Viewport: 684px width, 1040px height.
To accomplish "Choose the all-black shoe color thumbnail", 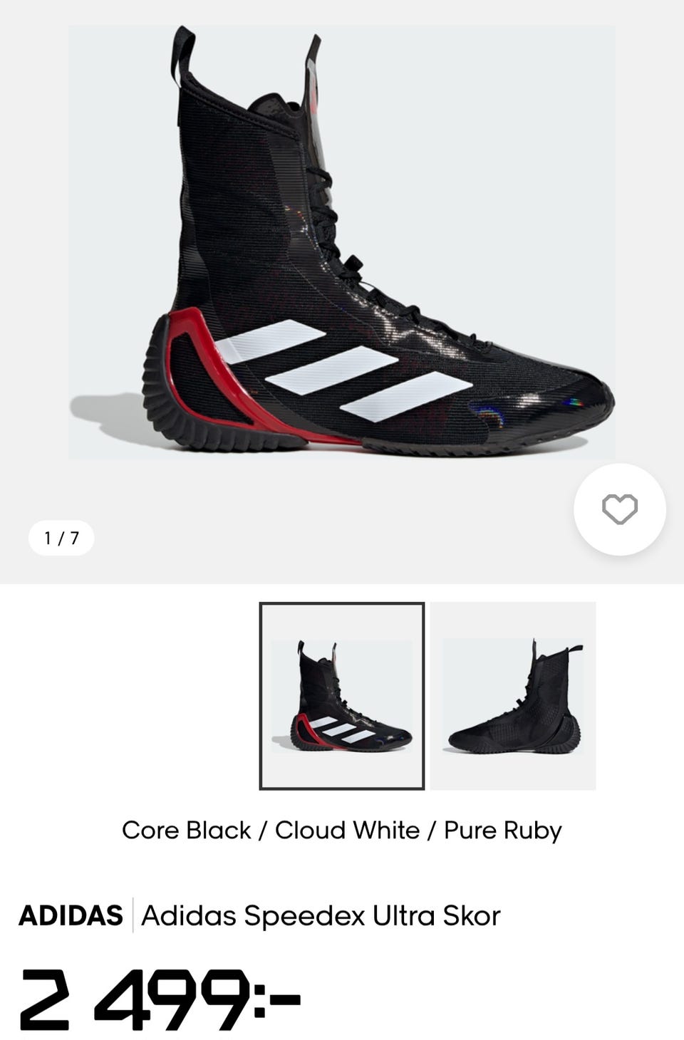I will (x=513, y=696).
